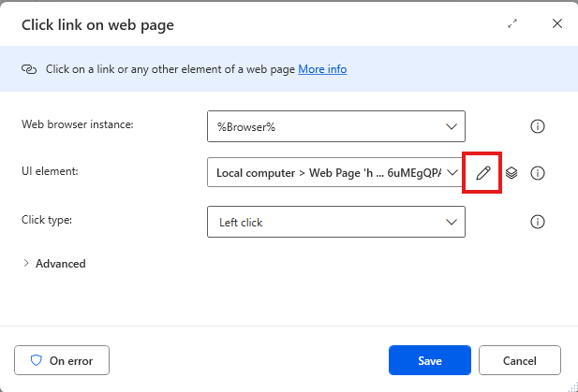Click the Save button

(430, 360)
